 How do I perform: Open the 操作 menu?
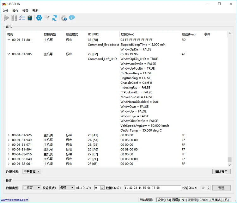pyautogui.click(x=15, y=10)
